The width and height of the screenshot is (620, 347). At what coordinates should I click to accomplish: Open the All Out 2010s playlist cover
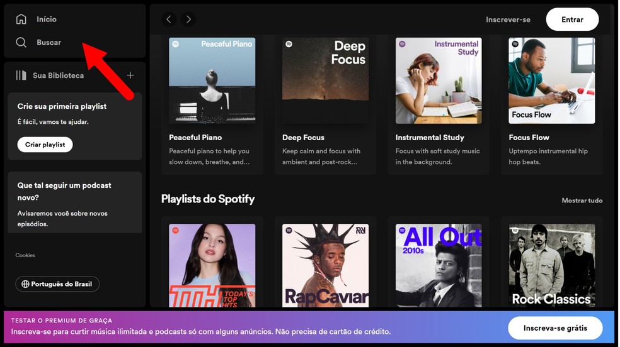point(439,265)
